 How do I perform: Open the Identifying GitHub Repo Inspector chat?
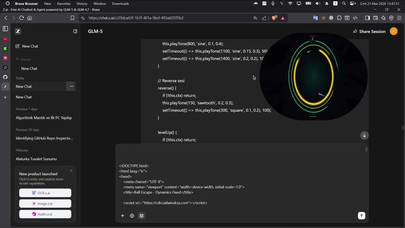tap(44, 138)
